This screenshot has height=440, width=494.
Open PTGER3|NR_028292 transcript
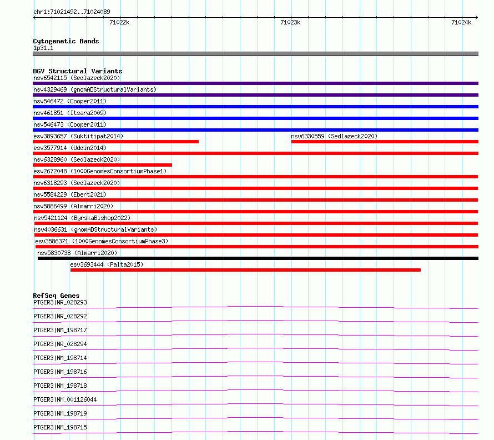coord(60,316)
